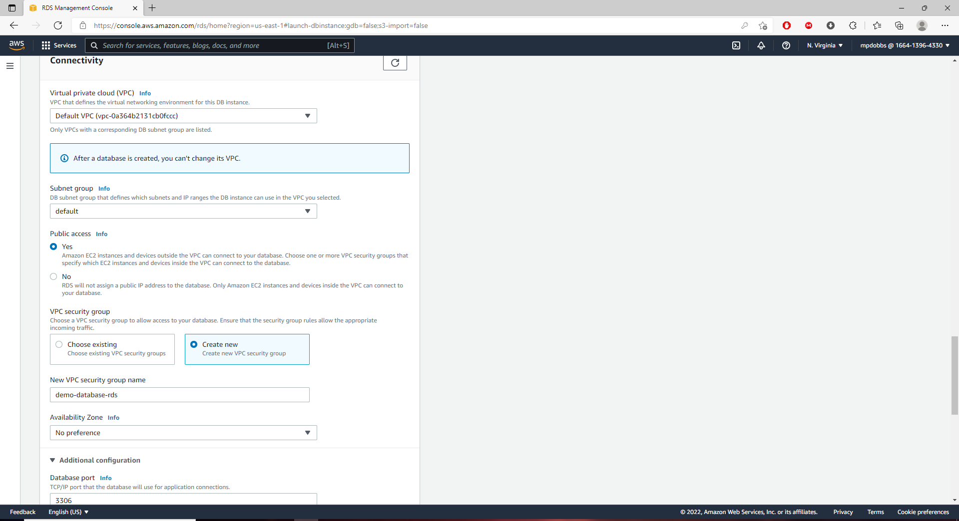Click the New VPC security group name field
This screenshot has height=521, width=959.
(x=180, y=395)
